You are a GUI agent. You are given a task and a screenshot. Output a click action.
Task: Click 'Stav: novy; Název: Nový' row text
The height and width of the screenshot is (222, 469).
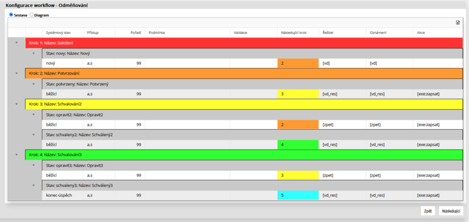point(67,54)
